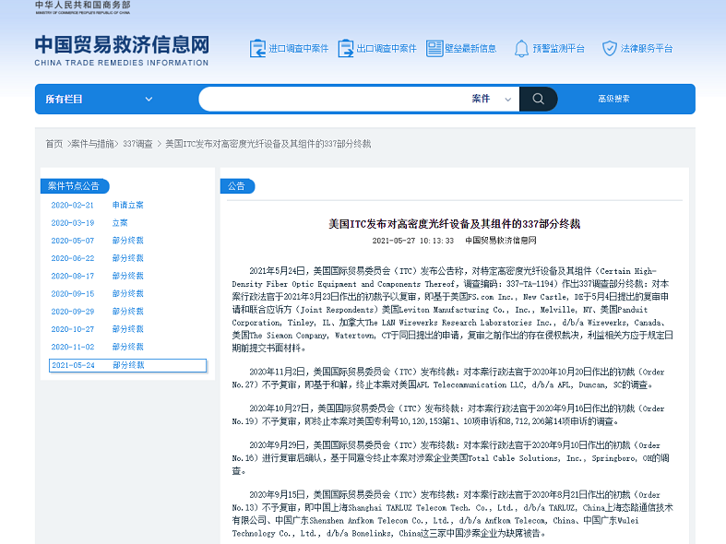Go to 案件与措施 breadcrumb

[92, 144]
